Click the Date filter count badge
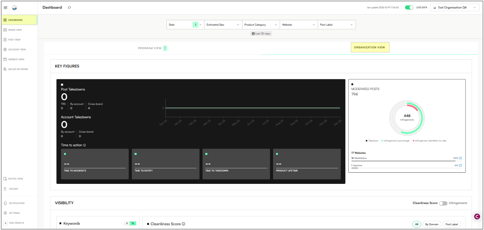Viewport: 484px width, 230px height. (x=195, y=25)
